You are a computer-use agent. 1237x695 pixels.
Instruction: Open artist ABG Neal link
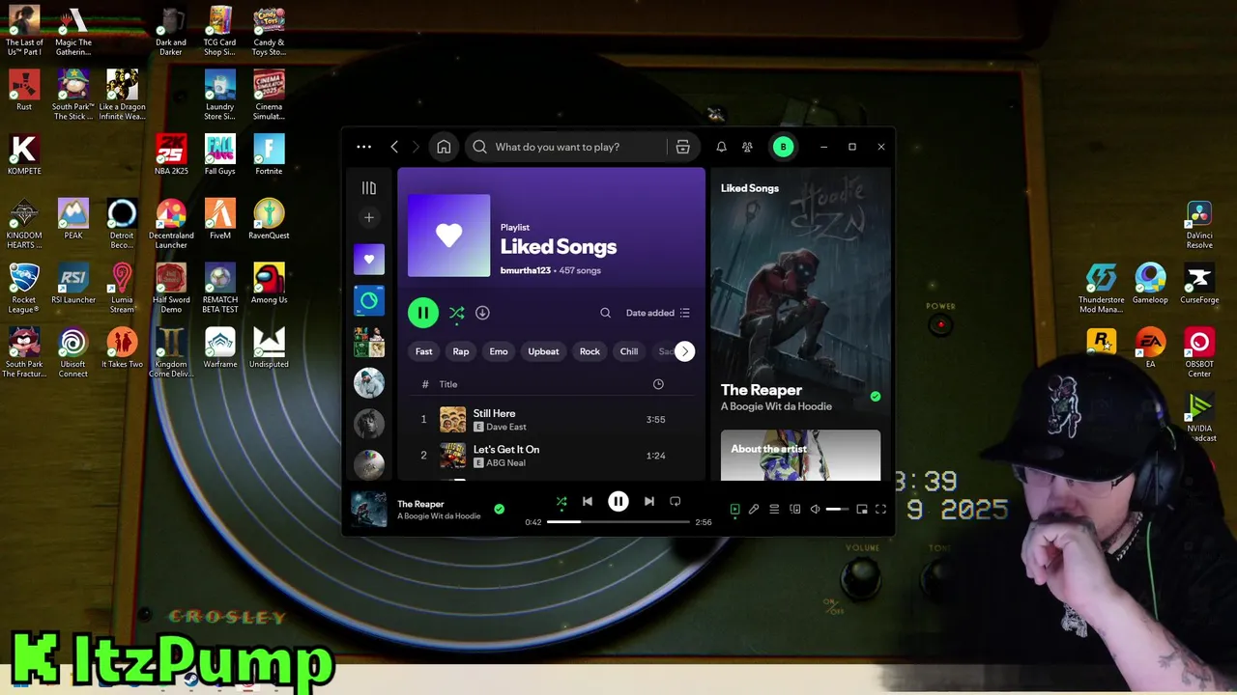click(x=505, y=463)
